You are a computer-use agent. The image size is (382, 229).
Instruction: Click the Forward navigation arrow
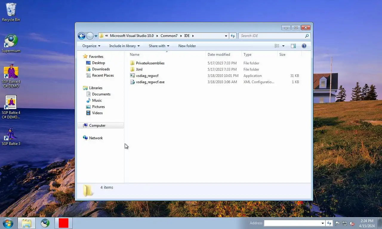pos(90,36)
